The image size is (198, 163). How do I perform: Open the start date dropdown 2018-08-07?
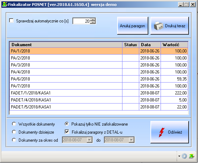tap(90, 140)
